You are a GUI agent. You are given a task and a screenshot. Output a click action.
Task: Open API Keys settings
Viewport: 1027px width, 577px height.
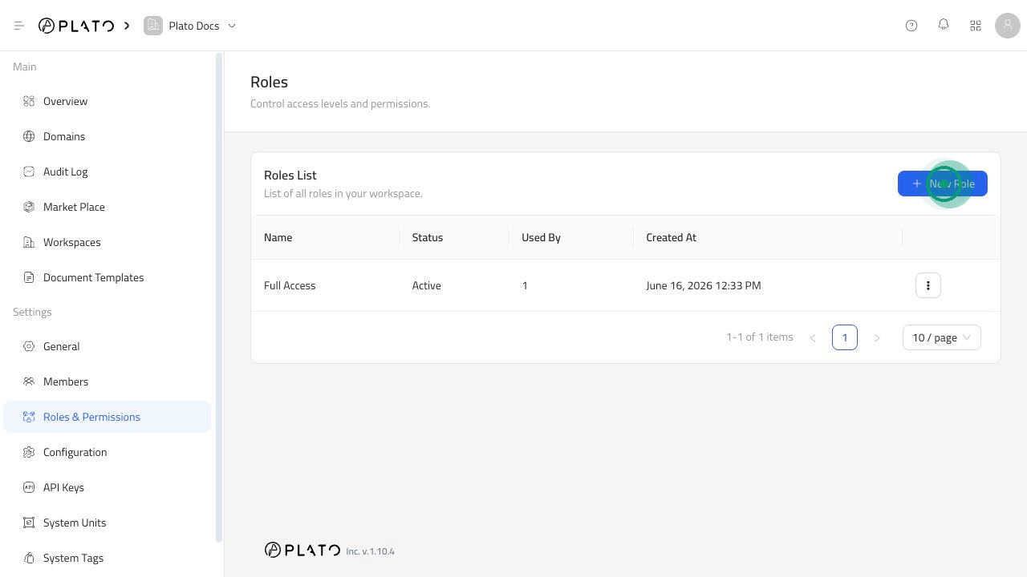click(x=108, y=487)
